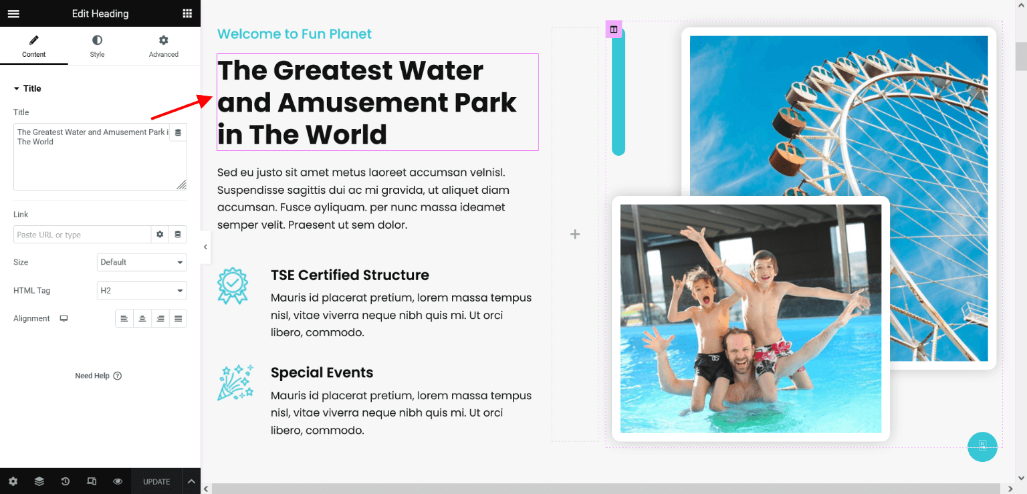Select the family swimming pool image
Image resolution: width=1027 pixels, height=494 pixels.
click(751, 319)
